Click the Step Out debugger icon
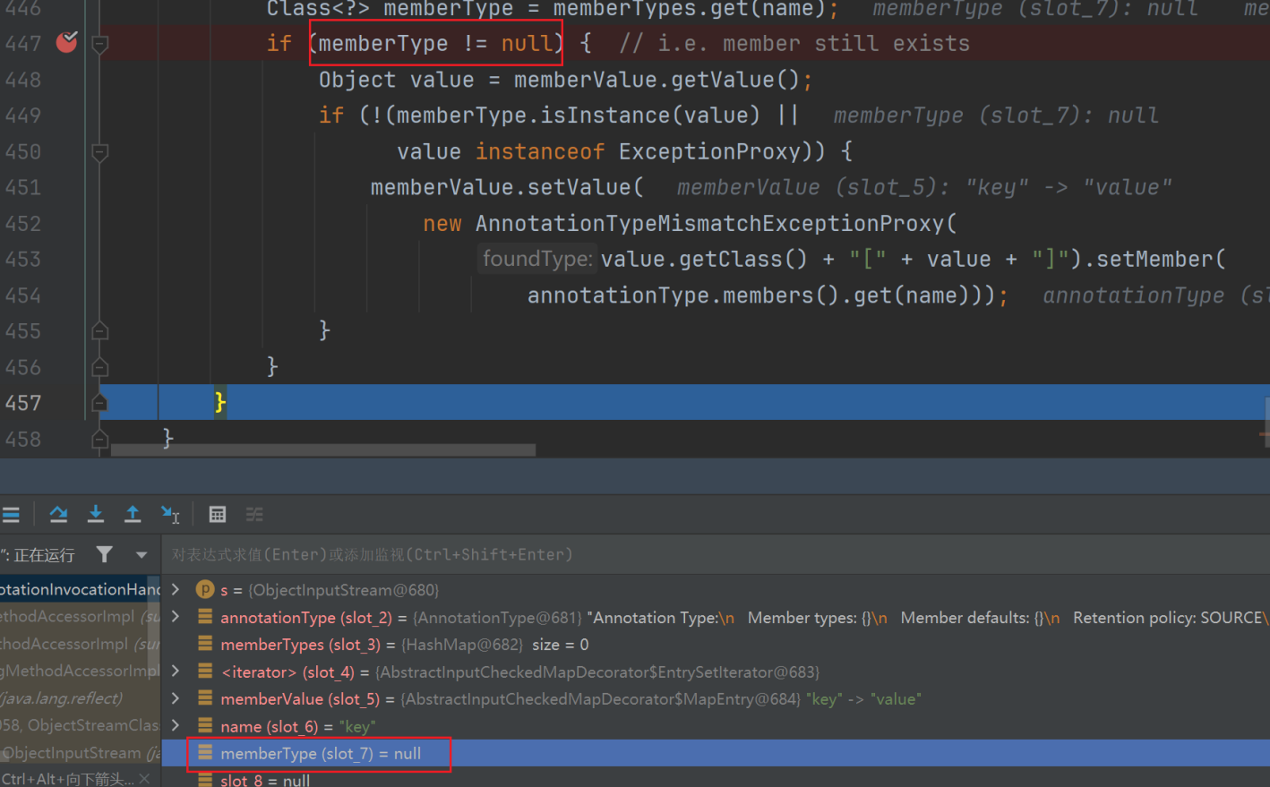The width and height of the screenshot is (1270, 787). pyautogui.click(x=133, y=514)
